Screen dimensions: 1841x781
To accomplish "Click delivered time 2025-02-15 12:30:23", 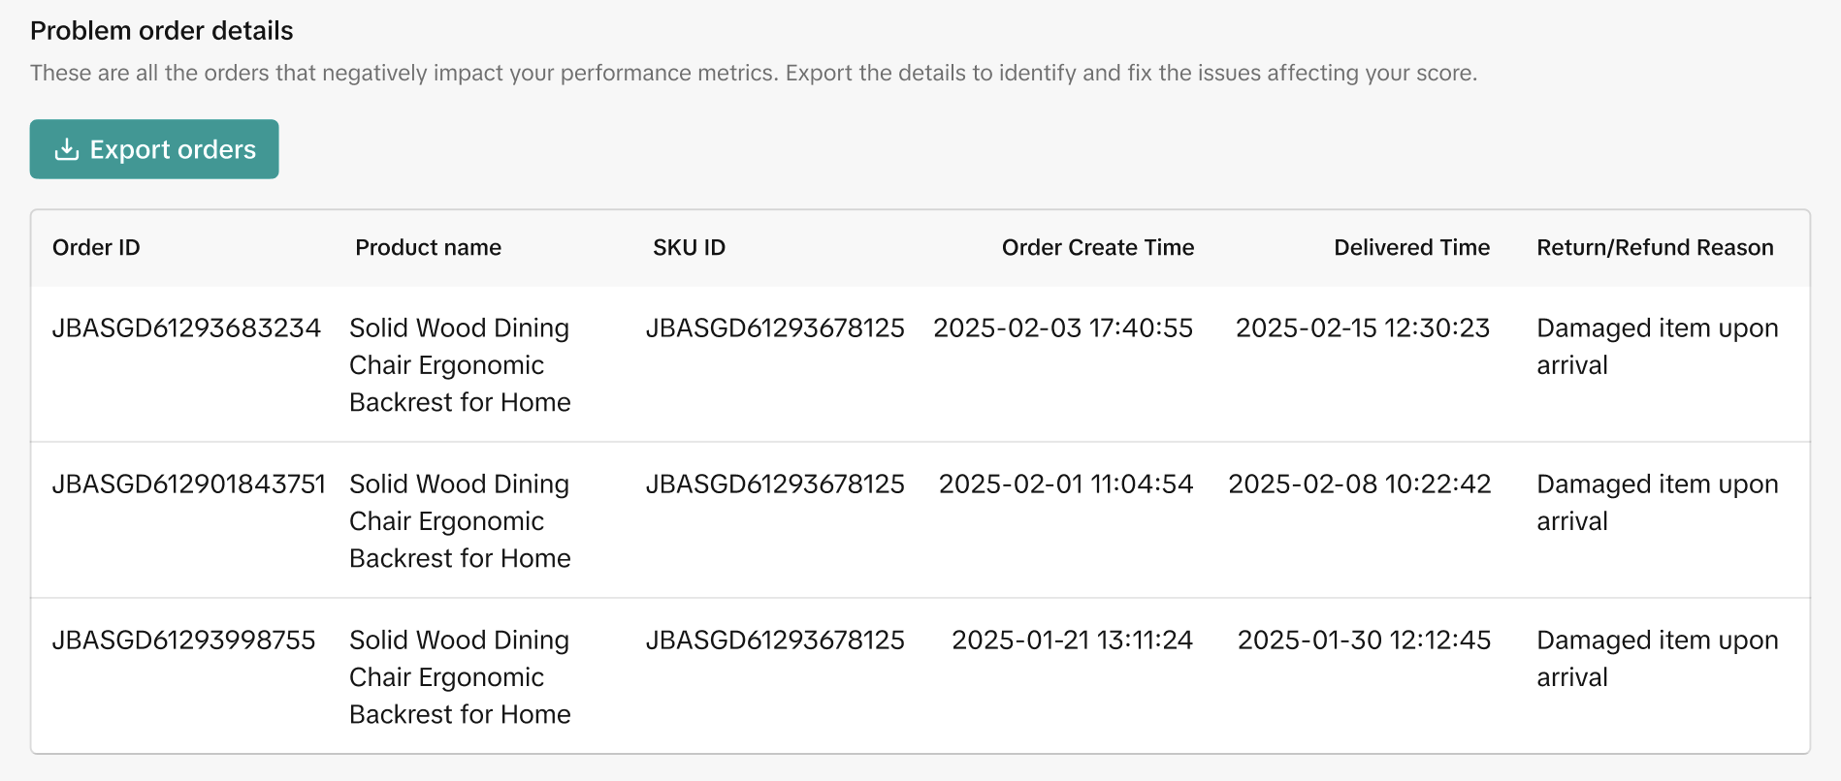I will 1362,328.
